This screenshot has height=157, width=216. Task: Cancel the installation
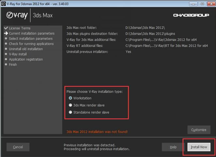[18, 147]
